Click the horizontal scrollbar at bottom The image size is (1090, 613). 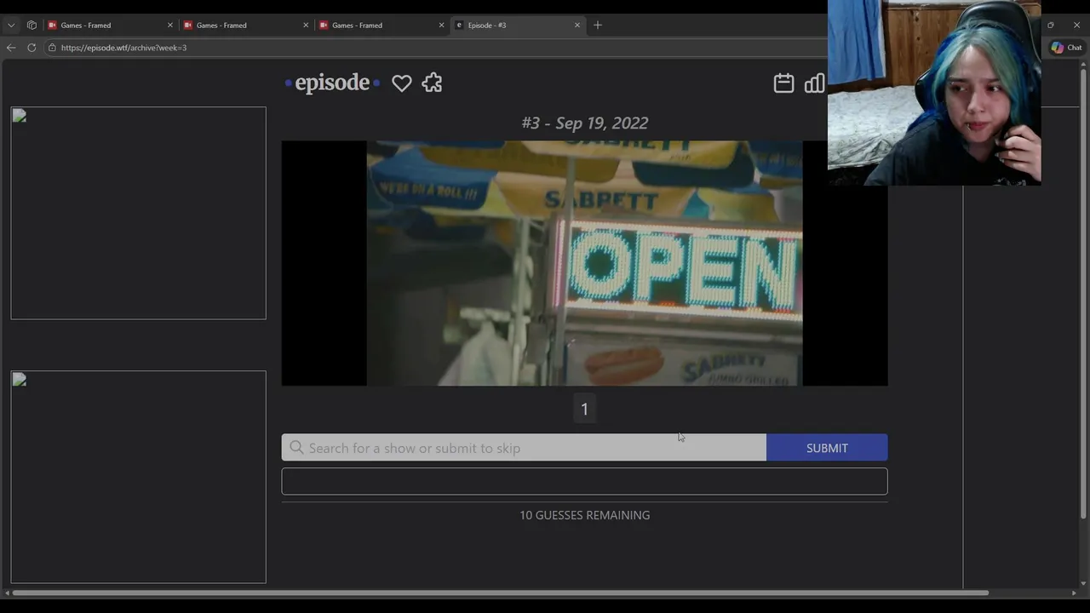[500, 593]
